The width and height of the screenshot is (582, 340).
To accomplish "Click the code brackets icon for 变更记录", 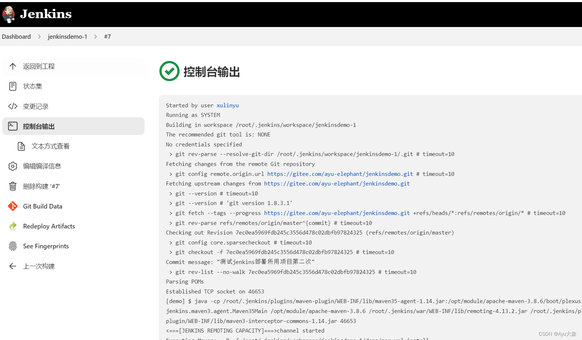I will click(x=13, y=106).
